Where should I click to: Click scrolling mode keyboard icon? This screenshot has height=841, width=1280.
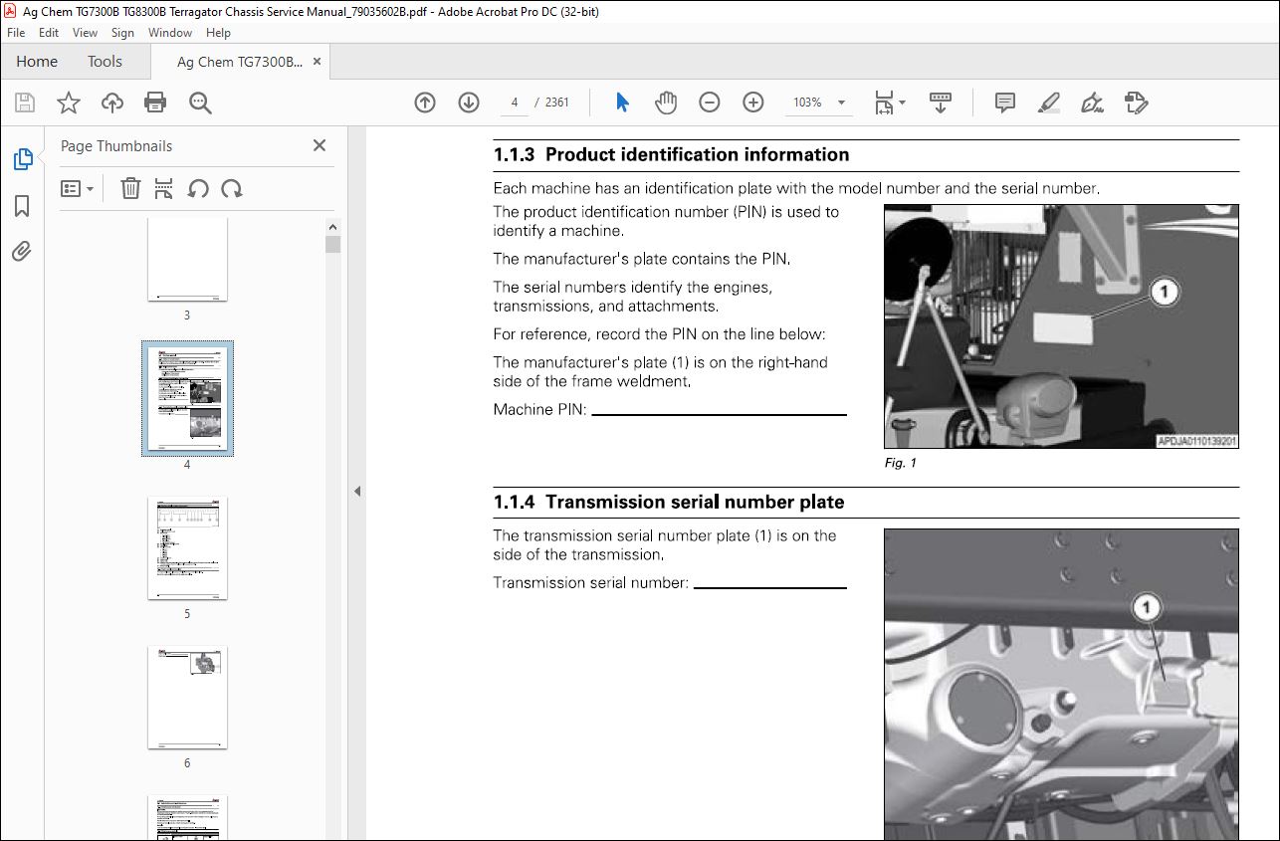pyautogui.click(x=941, y=103)
